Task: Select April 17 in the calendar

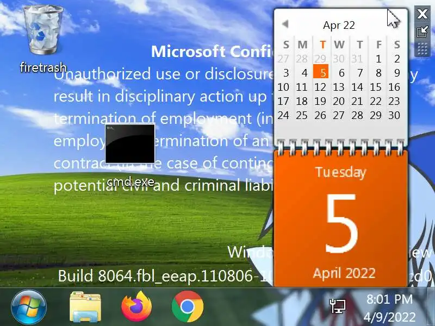Action: click(x=283, y=101)
